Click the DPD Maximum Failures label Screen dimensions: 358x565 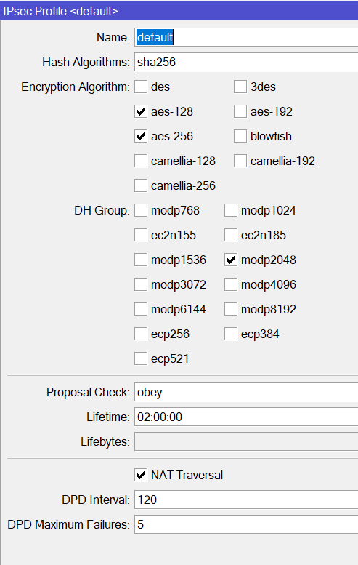[68, 524]
